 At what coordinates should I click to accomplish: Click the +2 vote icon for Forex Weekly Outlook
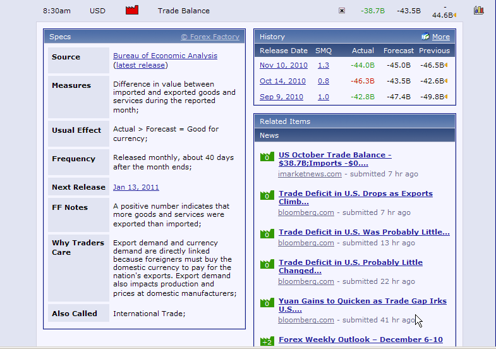[267, 341]
